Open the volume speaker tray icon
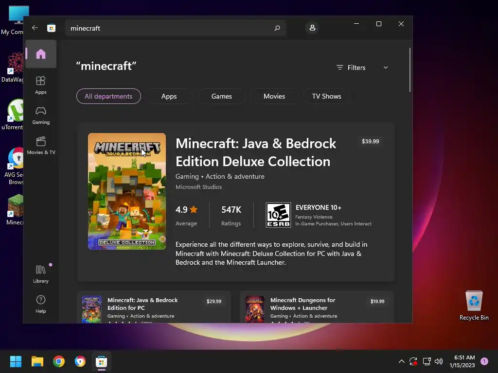Viewport: 498px width, 373px height. pos(439,361)
